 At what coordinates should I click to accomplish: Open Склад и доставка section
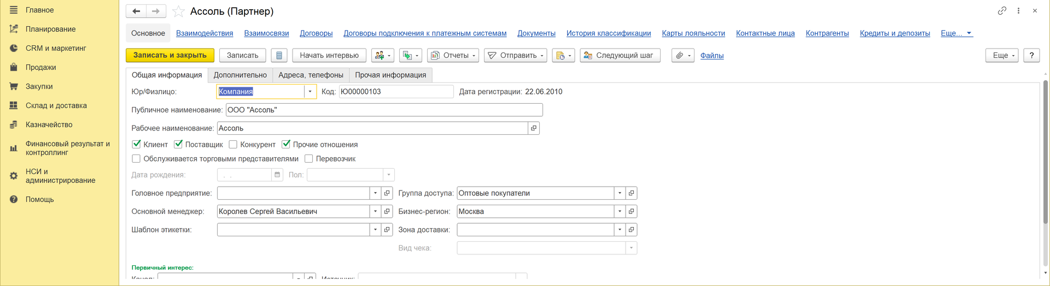[56, 105]
